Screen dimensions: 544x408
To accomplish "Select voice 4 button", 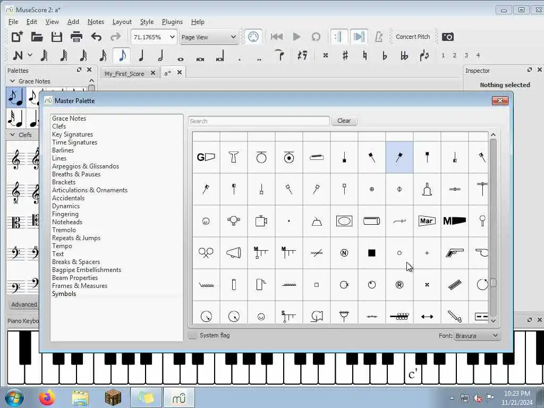I will pyautogui.click(x=478, y=55).
